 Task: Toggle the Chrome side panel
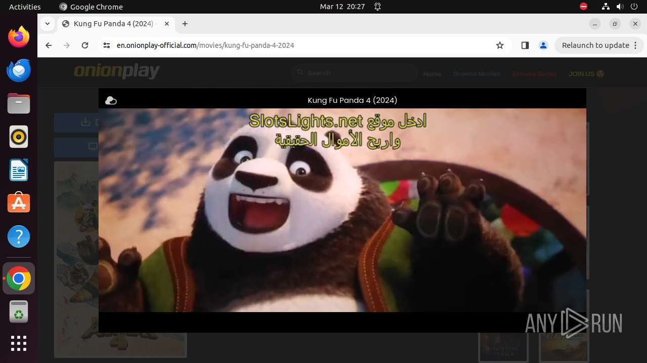[525, 45]
